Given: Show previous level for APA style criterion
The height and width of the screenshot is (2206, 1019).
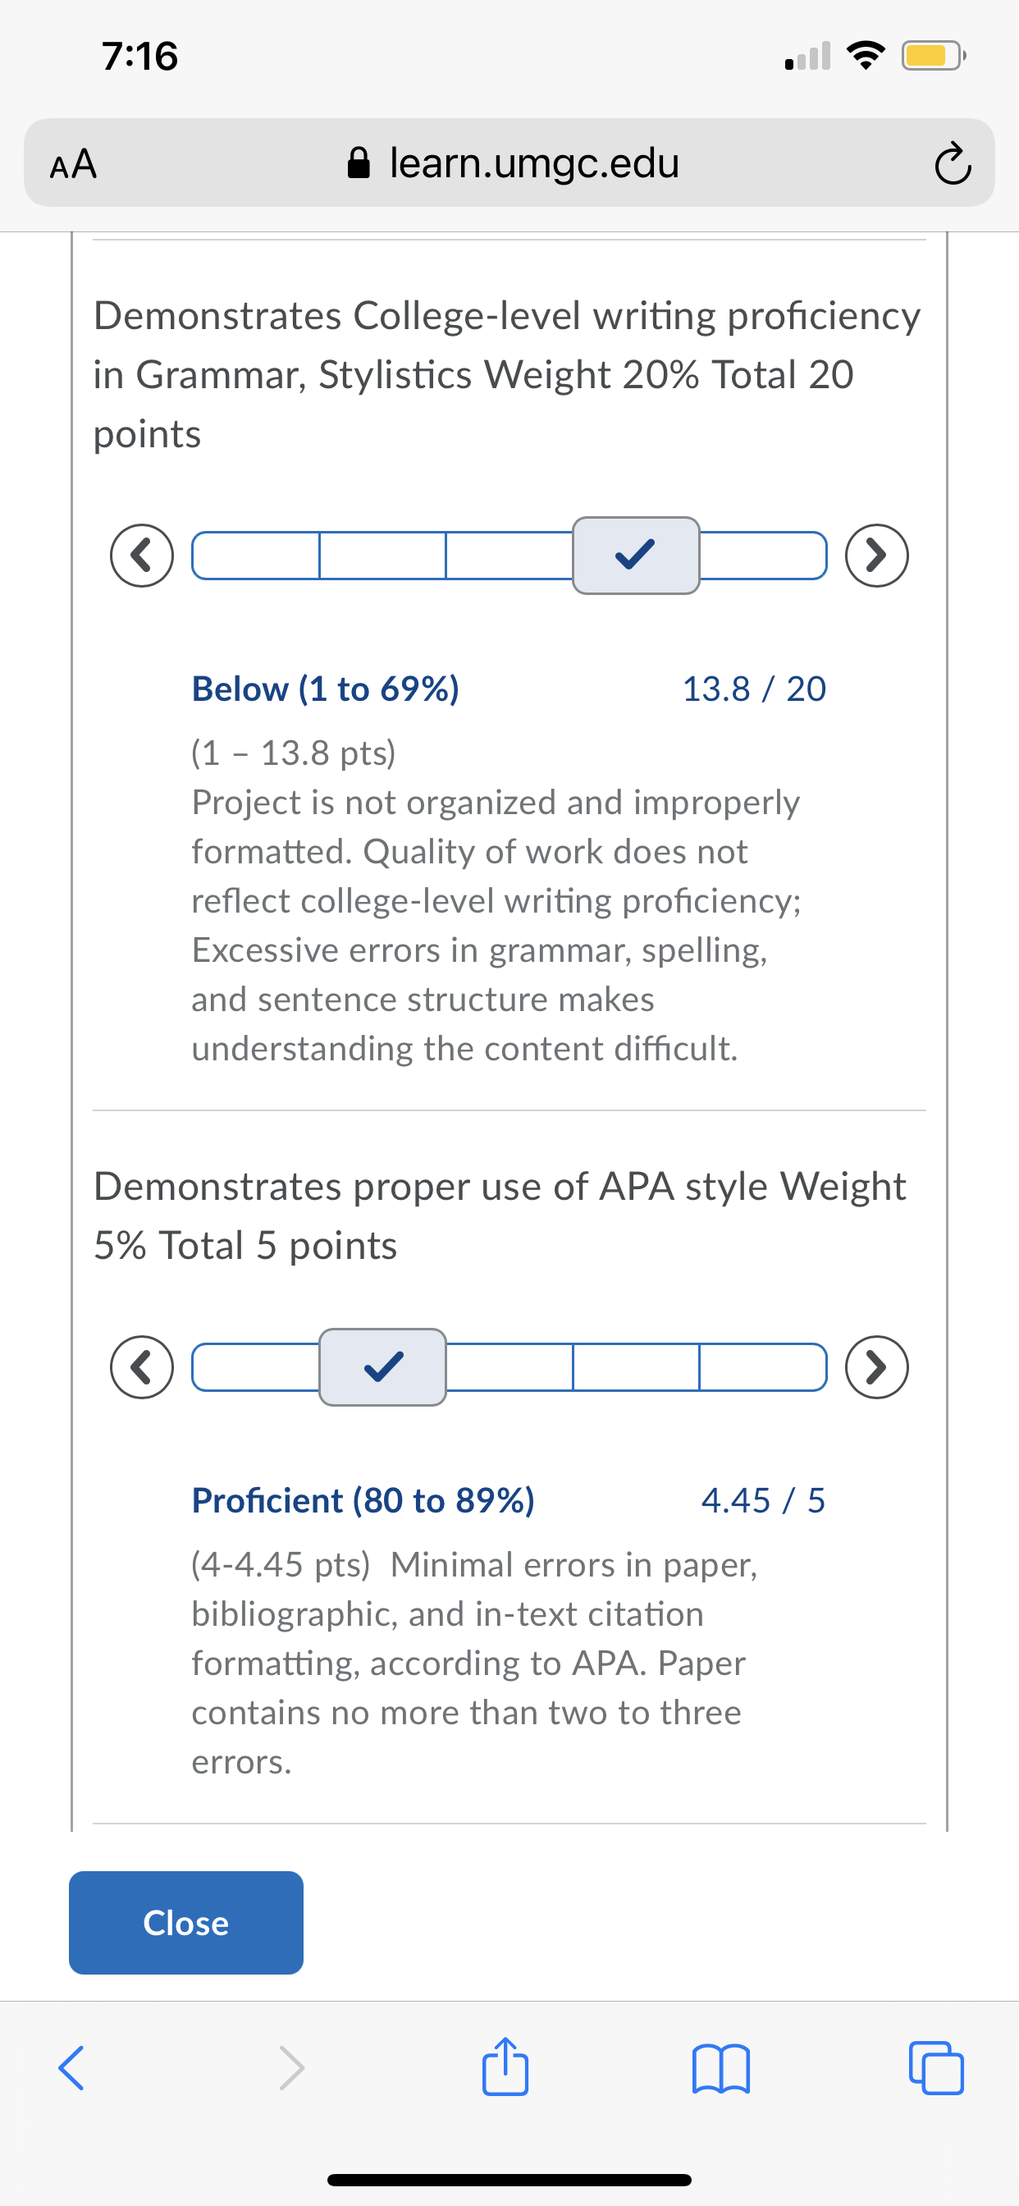Looking at the screenshot, I should 141,1366.
